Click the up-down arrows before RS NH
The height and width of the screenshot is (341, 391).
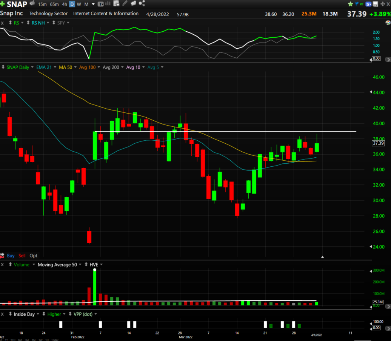pyautogui.click(x=28, y=23)
